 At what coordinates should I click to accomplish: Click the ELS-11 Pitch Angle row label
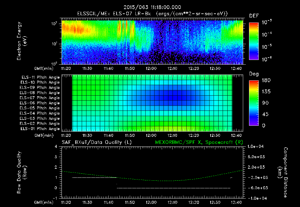40,77
